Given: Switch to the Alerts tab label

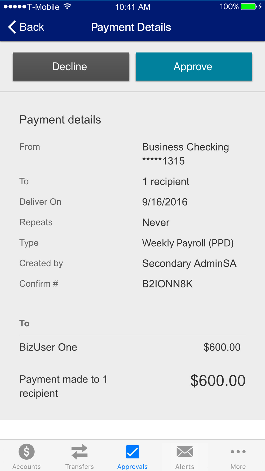Looking at the screenshot, I should [185, 466].
